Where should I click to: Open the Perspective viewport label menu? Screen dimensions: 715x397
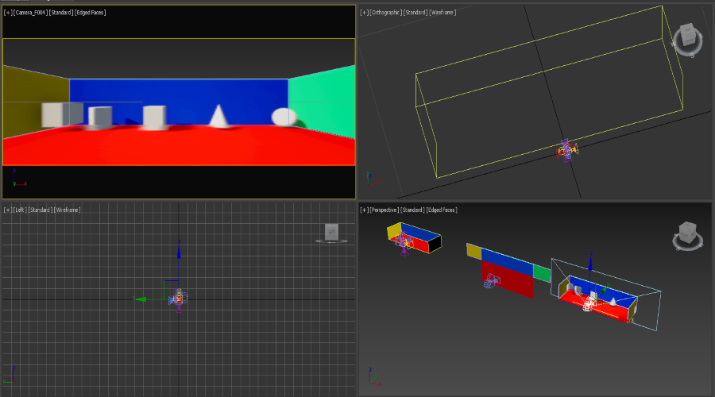coord(385,210)
